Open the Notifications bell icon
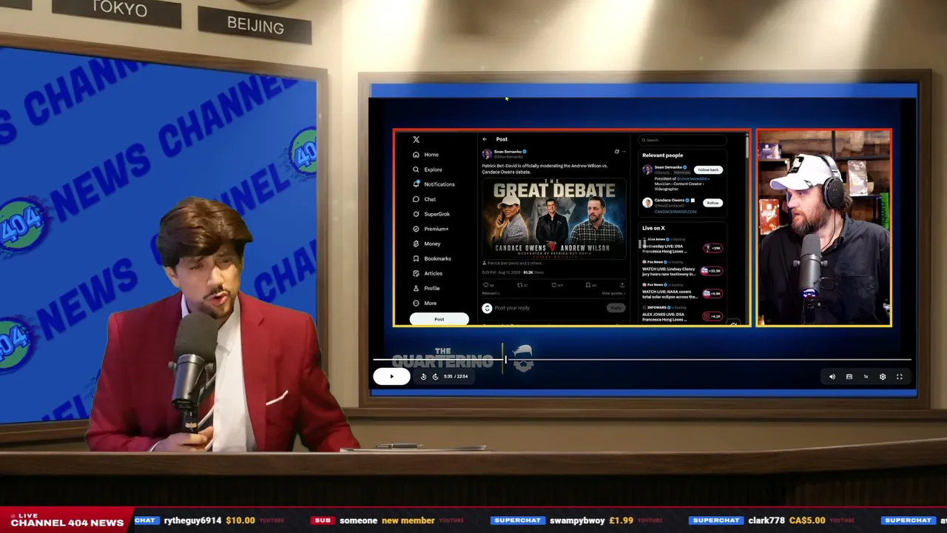 click(416, 184)
